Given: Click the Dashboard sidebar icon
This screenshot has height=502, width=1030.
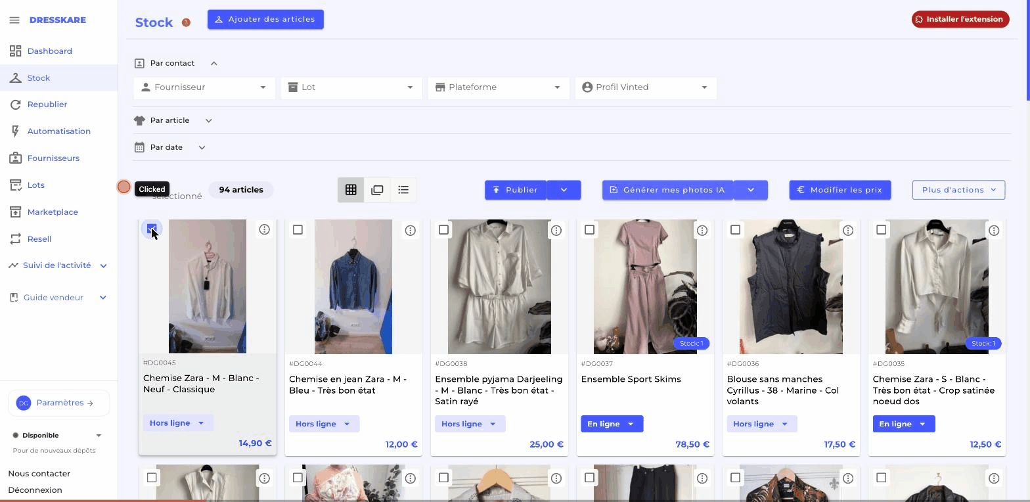Looking at the screenshot, I should tap(15, 51).
